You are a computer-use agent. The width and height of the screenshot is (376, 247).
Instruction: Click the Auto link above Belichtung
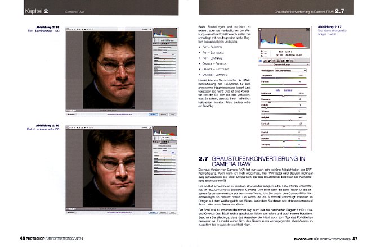tap(277, 90)
